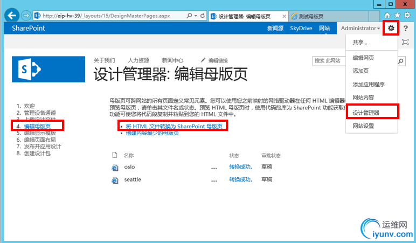This screenshot has height=243, width=416.
Task: Select the 设计管理器: 编辑母版页 browser tab
Action: click(x=245, y=16)
